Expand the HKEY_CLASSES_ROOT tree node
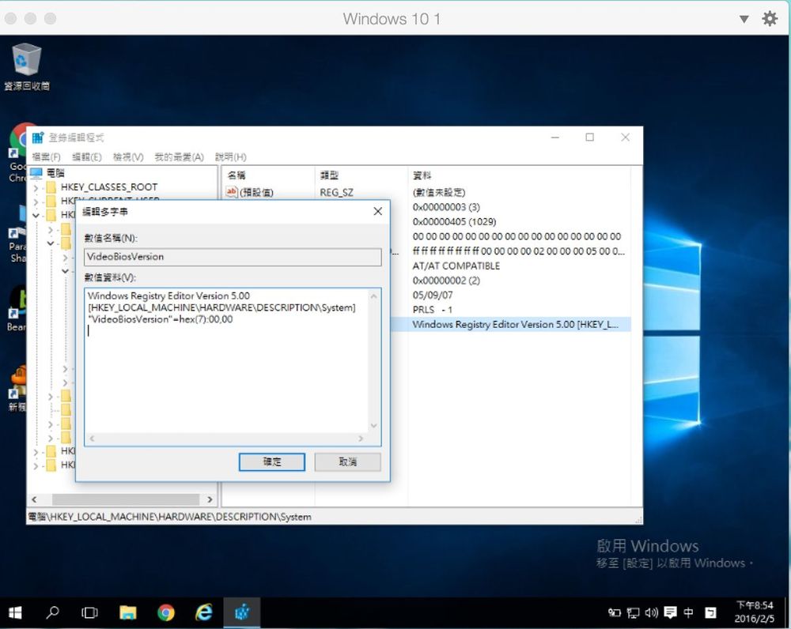The height and width of the screenshot is (629, 791). 36,187
